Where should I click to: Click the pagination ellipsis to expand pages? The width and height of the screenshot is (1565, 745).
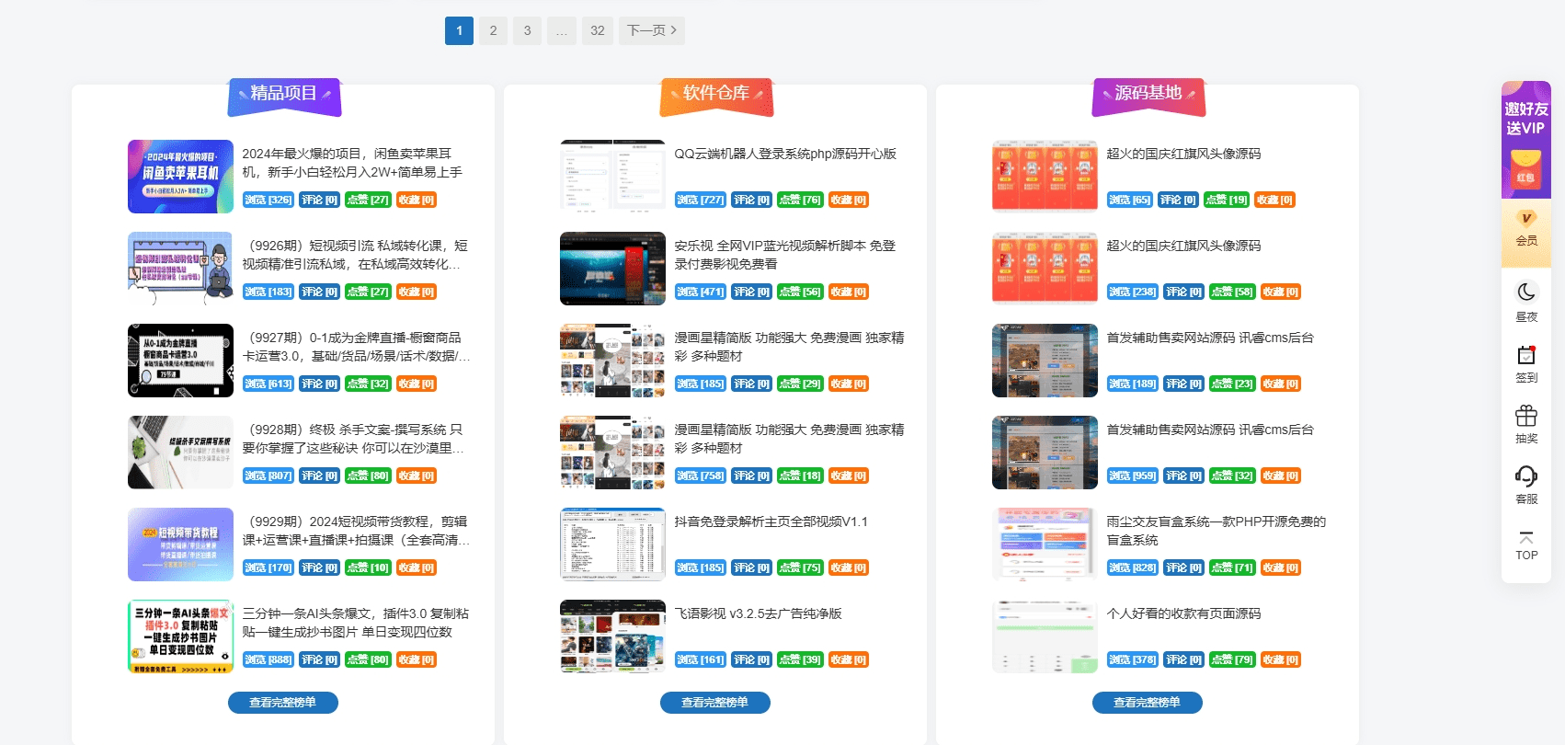tap(561, 30)
